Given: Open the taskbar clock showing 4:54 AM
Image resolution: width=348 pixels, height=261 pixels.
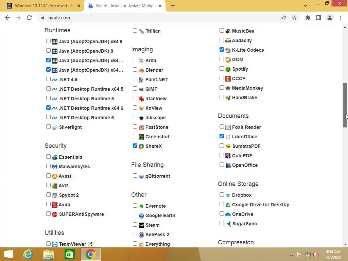Looking at the screenshot, I should coord(333,255).
